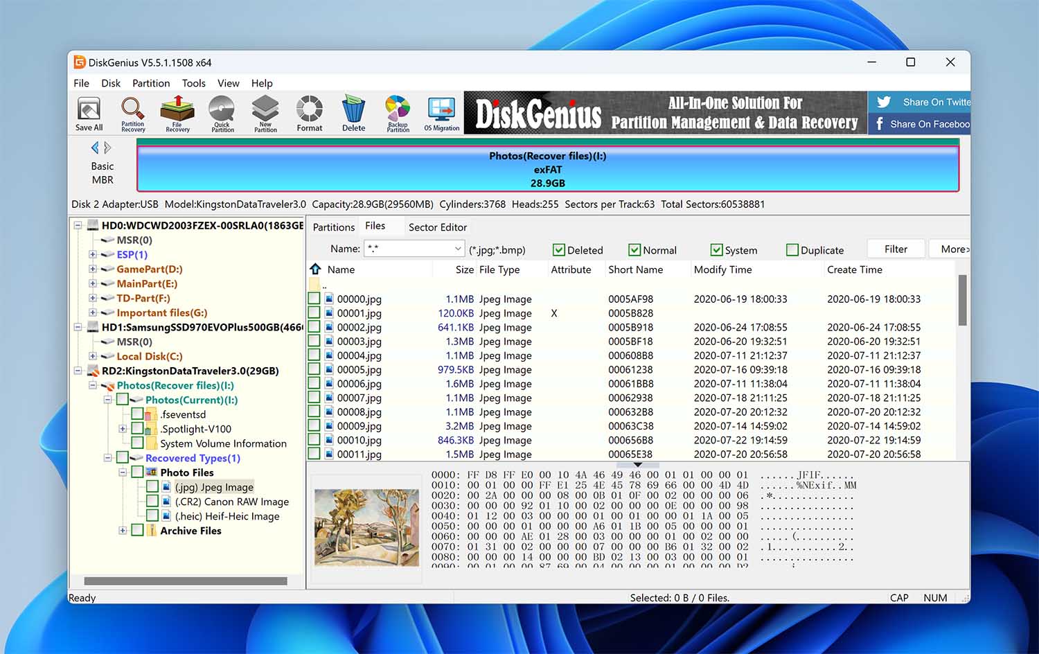The image size is (1039, 654).
Task: Click the file list vertical scrollbar
Action: [x=962, y=300]
